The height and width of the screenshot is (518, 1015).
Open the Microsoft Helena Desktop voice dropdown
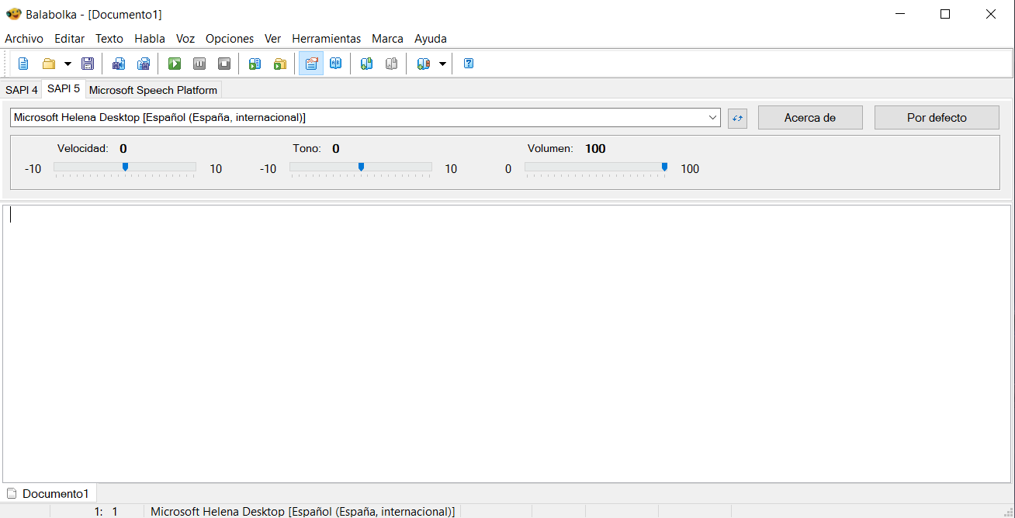(x=365, y=118)
